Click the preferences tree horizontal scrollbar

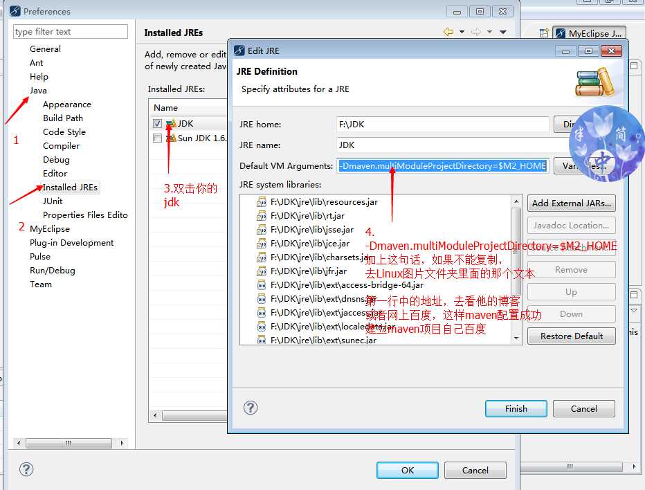69,443
